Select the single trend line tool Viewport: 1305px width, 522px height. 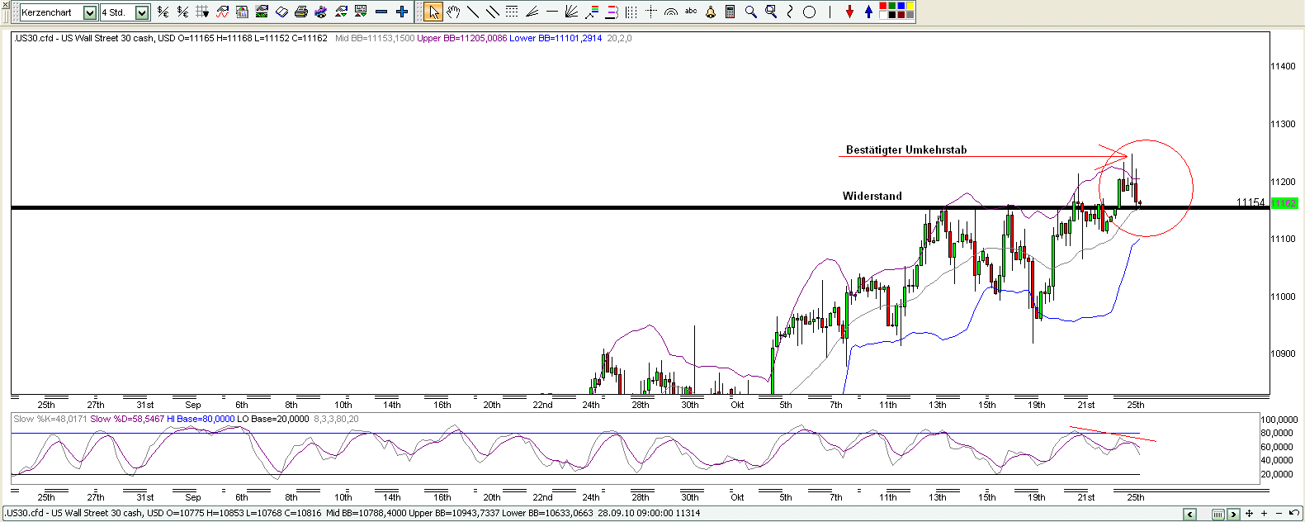click(473, 12)
